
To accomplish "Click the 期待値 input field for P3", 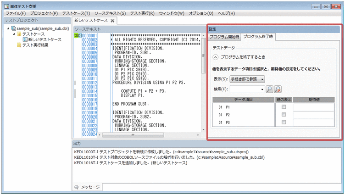I will coord(313,123).
